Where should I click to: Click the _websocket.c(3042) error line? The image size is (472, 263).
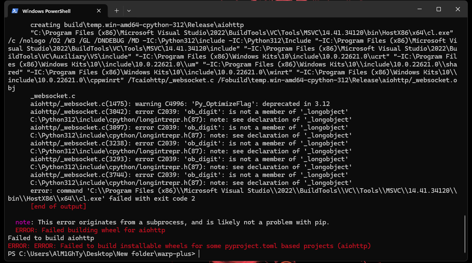[x=189, y=112]
